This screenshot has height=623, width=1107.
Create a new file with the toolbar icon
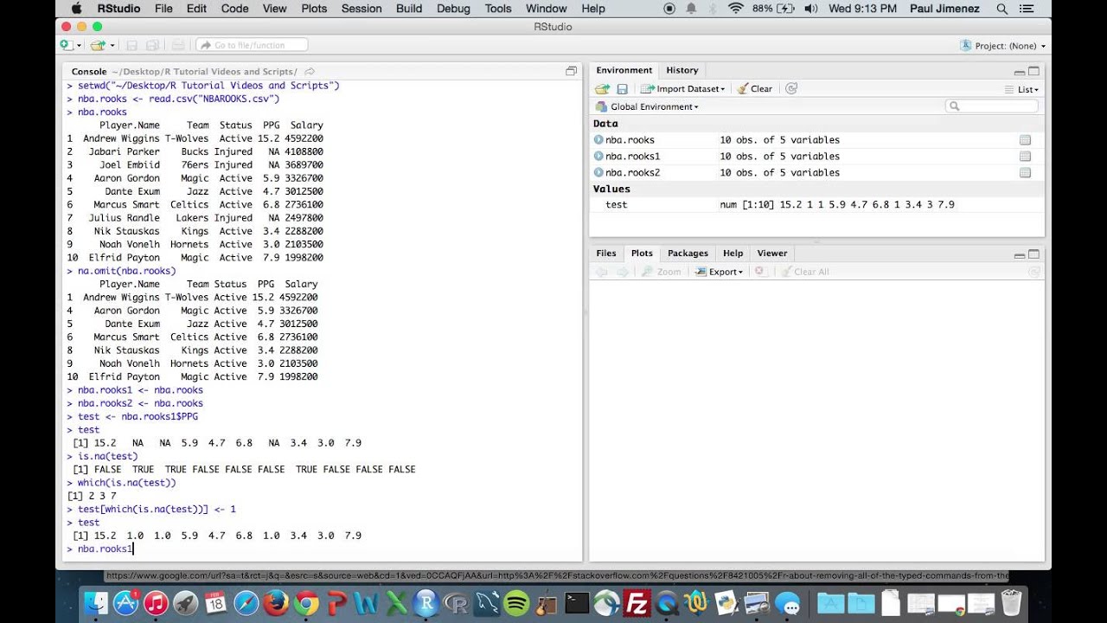[67, 45]
